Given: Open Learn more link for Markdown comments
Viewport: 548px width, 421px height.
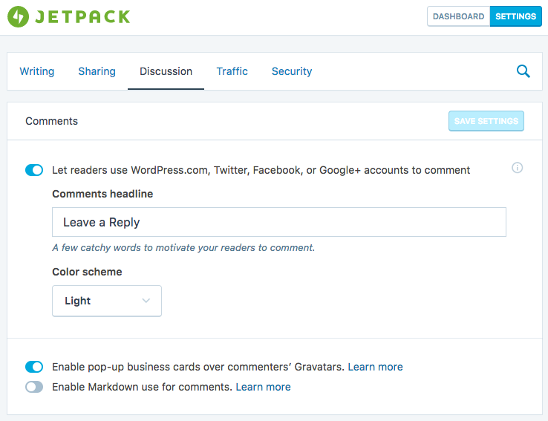Looking at the screenshot, I should (263, 387).
